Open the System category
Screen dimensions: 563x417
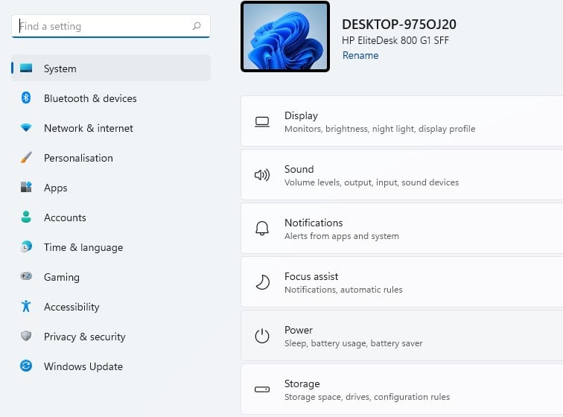(111, 68)
